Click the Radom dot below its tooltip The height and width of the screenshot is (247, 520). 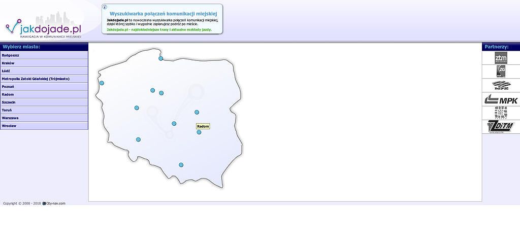(199, 132)
